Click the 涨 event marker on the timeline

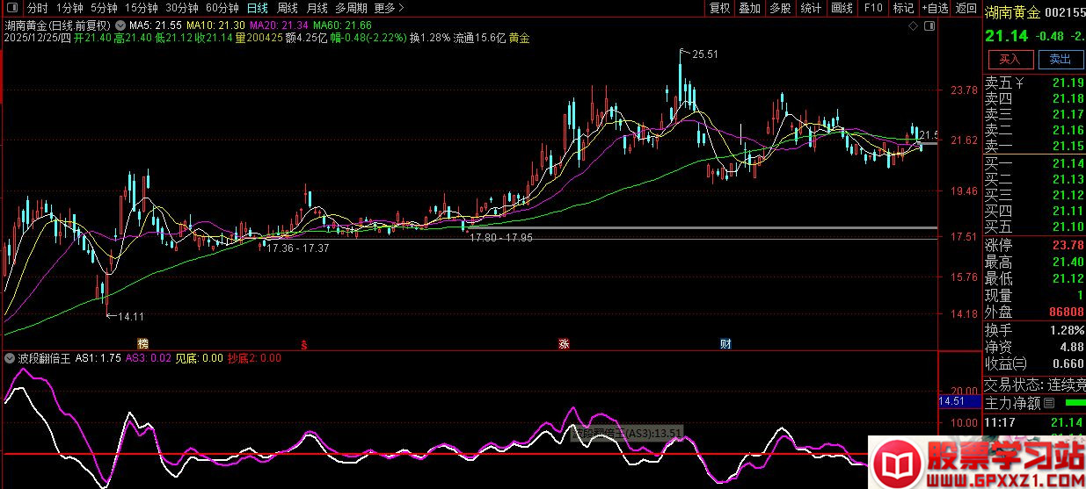click(x=563, y=343)
